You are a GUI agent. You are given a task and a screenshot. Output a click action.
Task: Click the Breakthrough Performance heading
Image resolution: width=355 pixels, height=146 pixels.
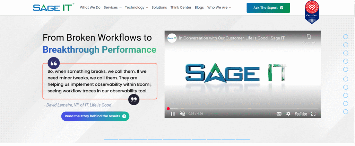click(x=99, y=49)
